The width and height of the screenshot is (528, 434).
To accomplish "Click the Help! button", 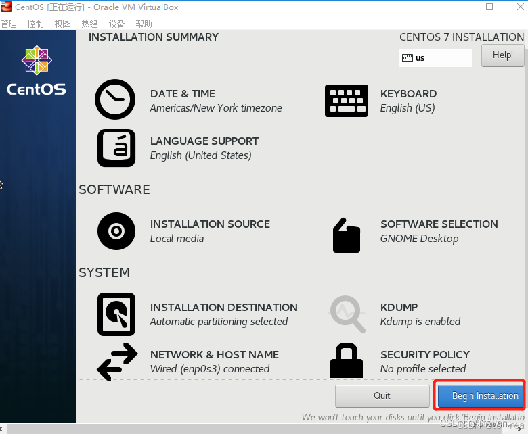I will point(502,55).
